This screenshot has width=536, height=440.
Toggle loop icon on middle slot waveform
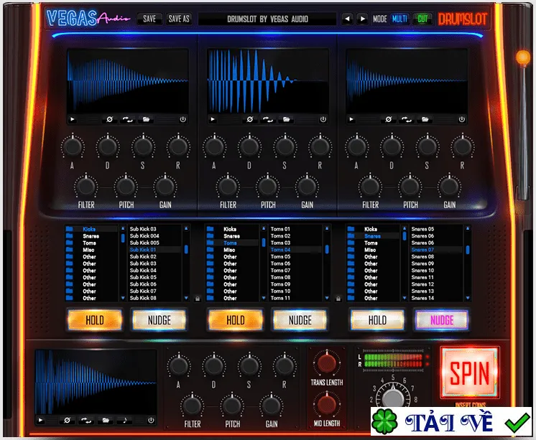click(268, 120)
